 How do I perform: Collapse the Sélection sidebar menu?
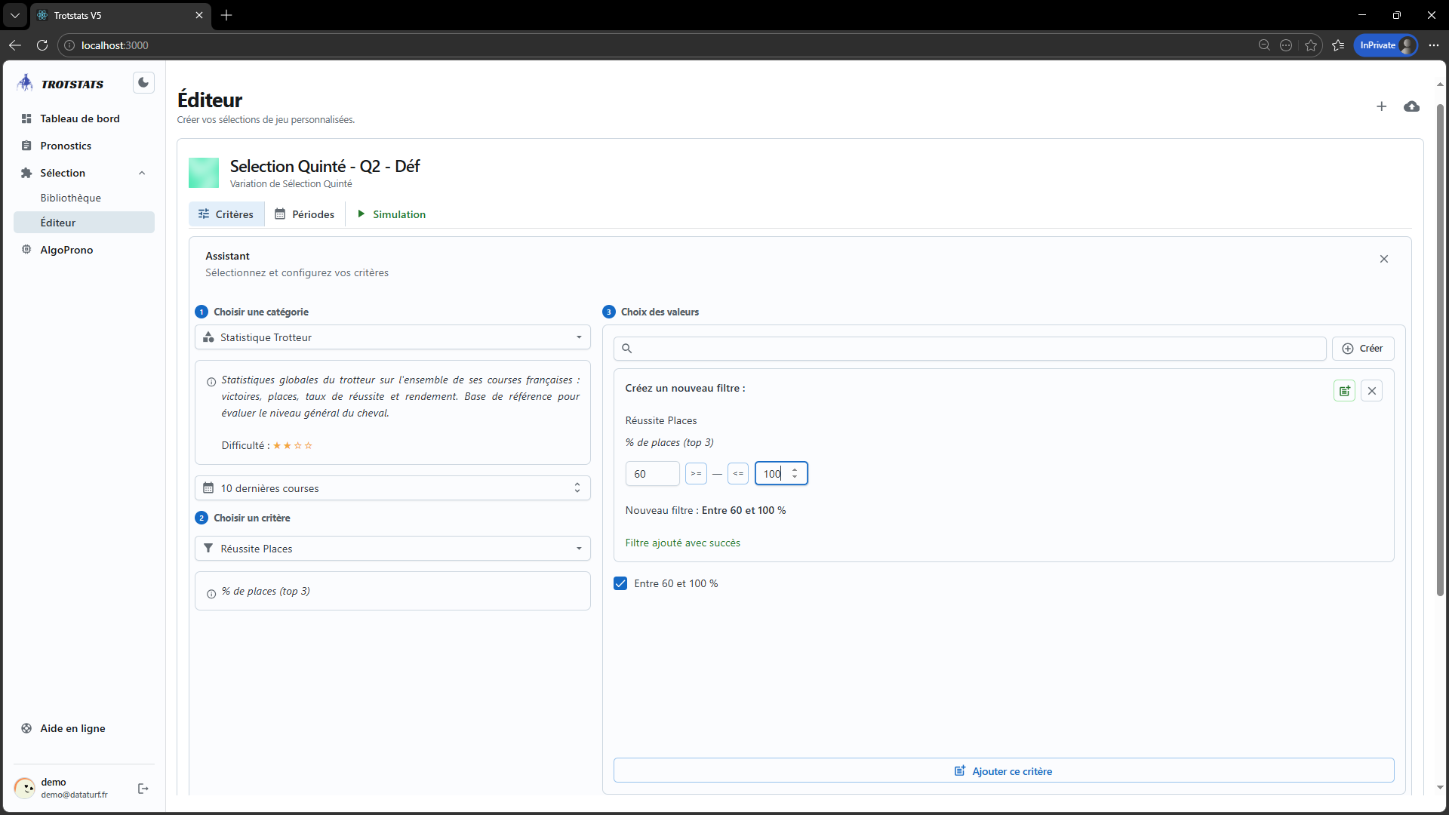tap(142, 174)
